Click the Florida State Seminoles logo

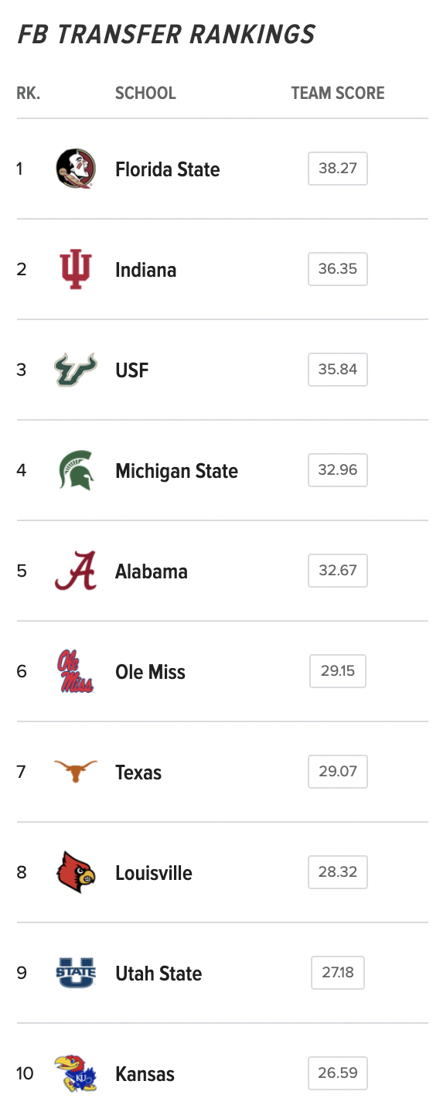click(76, 169)
